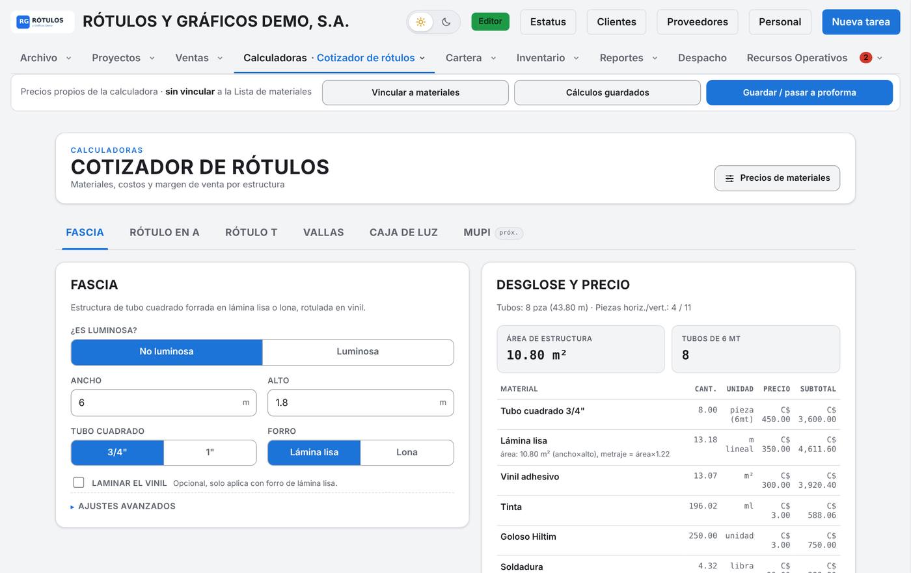Click the CALCULADORAS breadcrumb label
The height and width of the screenshot is (573, 911).
click(x=107, y=150)
